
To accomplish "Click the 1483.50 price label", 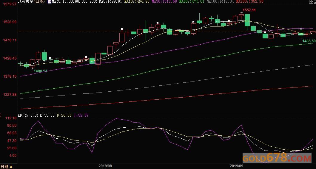I will click(309, 41).
